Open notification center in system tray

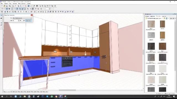coord(174,97)
